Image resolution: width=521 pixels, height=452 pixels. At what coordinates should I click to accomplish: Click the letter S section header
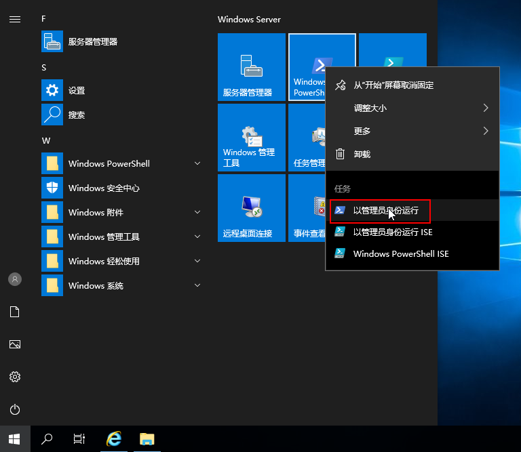43,68
